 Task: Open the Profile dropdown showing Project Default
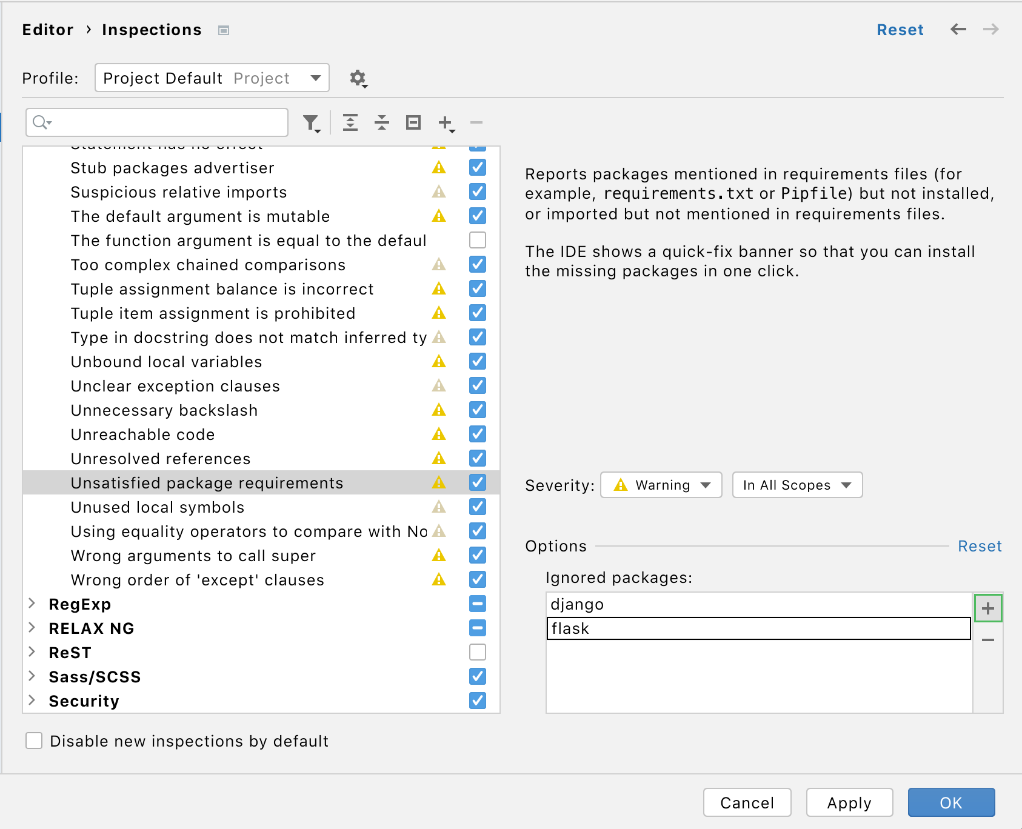(x=212, y=78)
